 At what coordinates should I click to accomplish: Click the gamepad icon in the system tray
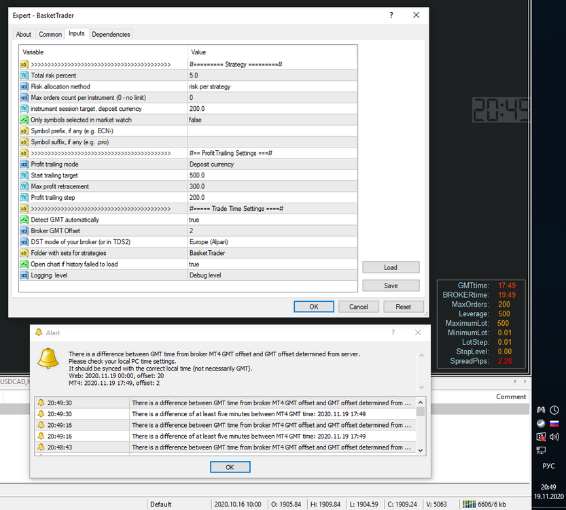(541, 409)
